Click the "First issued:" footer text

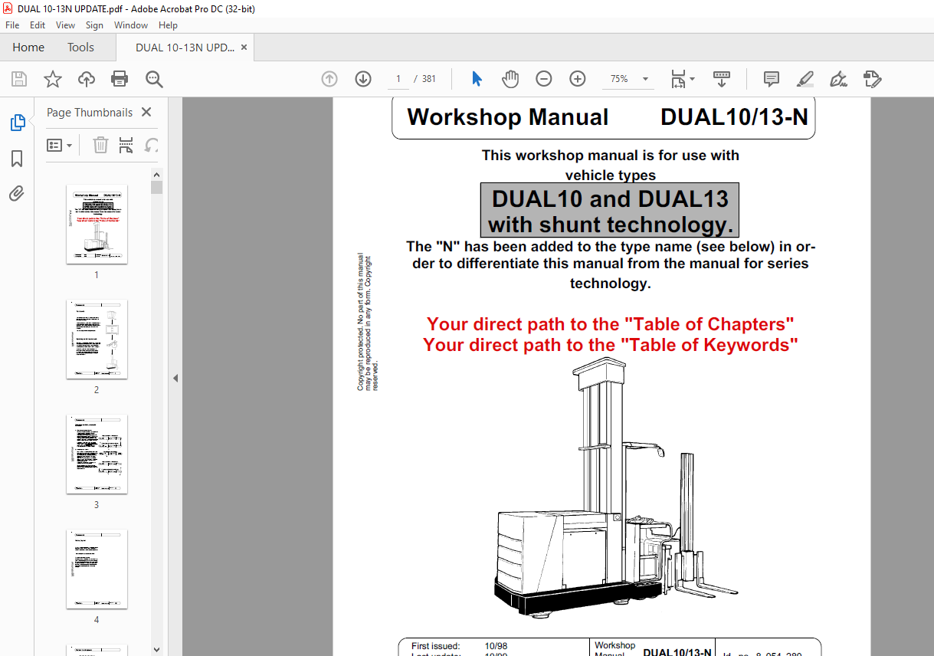(x=435, y=646)
